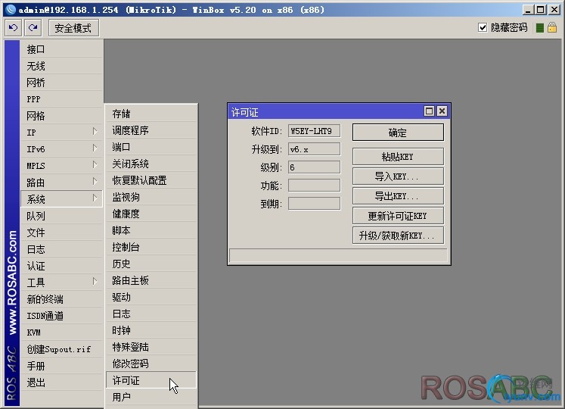
Task: Select 健康度 health in submenu
Action: (x=151, y=214)
